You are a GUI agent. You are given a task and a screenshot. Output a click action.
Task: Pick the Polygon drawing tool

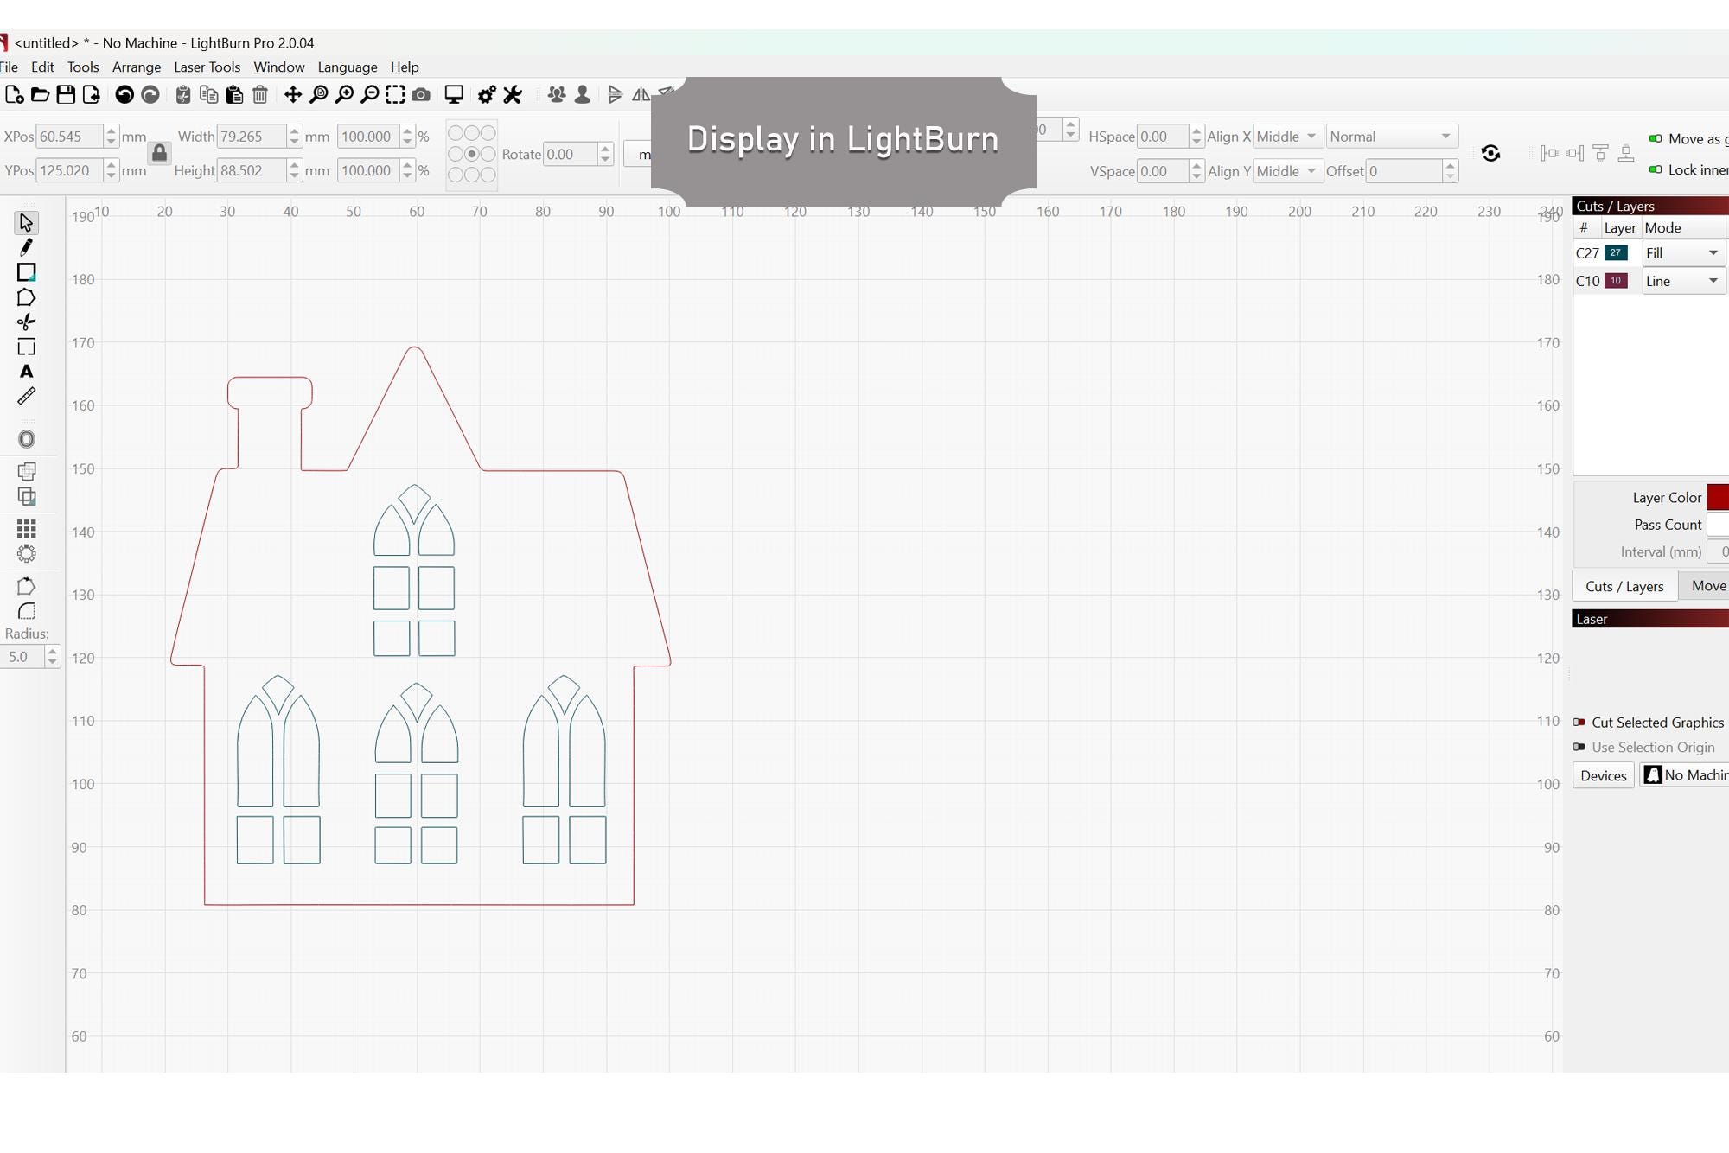pyautogui.click(x=26, y=297)
